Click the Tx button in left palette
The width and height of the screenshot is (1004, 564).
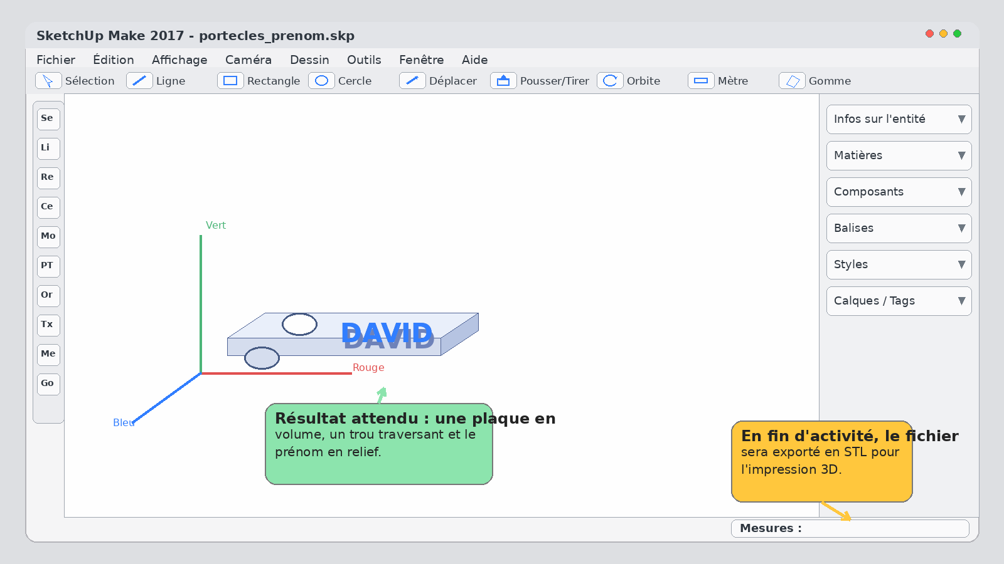coord(48,325)
